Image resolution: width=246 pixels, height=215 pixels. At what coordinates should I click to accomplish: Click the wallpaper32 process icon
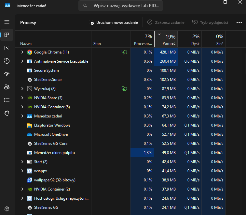[x=30, y=180]
